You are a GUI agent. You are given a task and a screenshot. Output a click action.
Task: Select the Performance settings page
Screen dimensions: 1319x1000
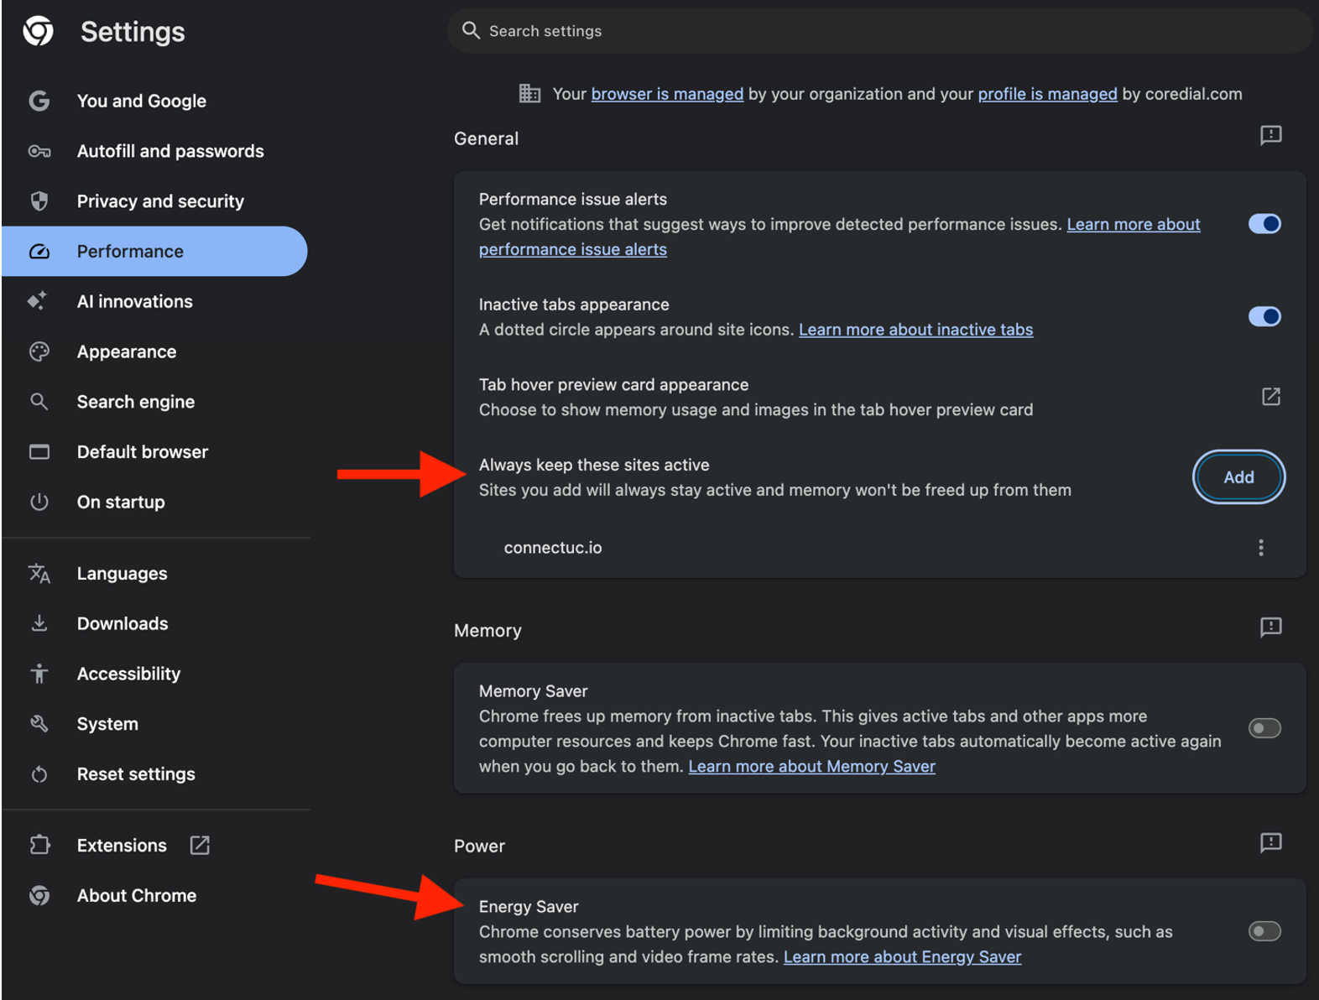(x=156, y=252)
